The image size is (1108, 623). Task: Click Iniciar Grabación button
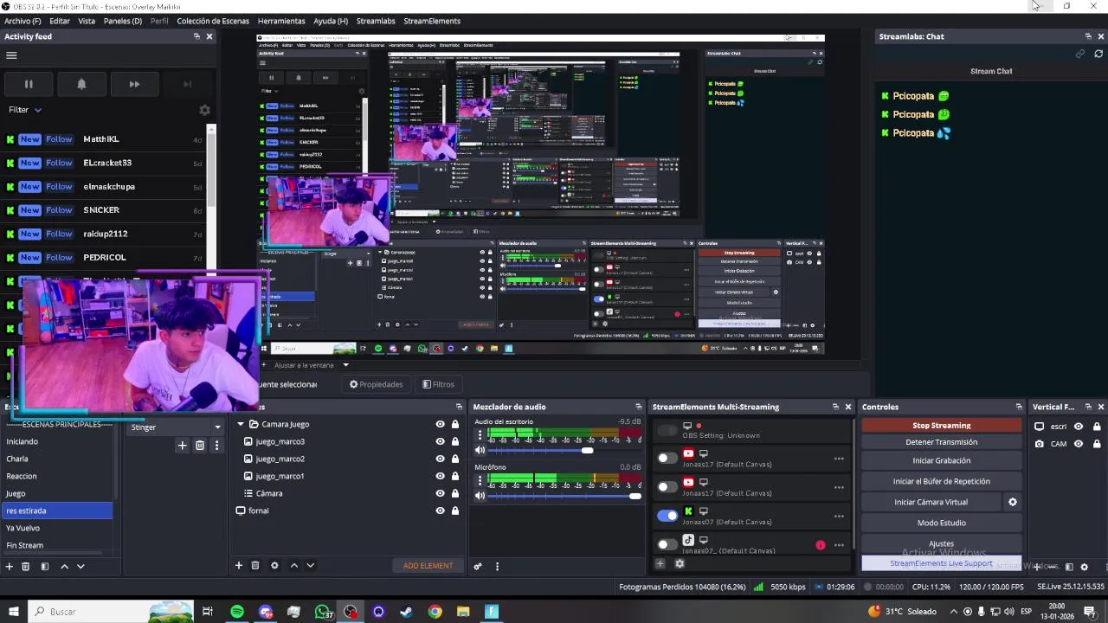point(941,460)
